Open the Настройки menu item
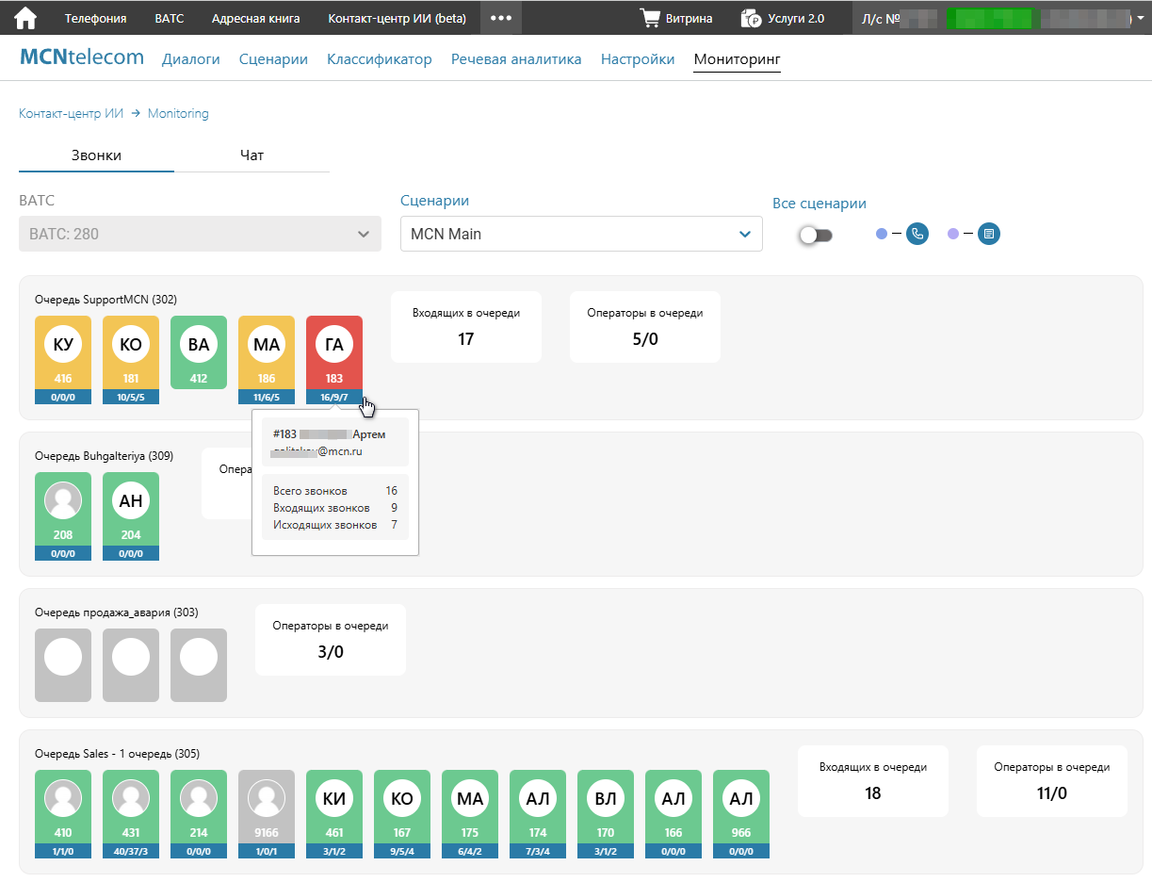 click(638, 59)
